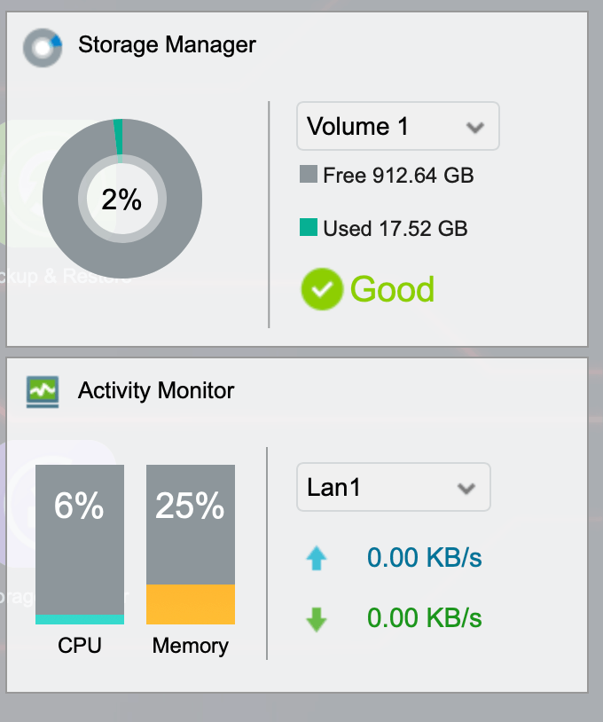Click the green download arrow icon
The image size is (603, 722).
tap(317, 619)
